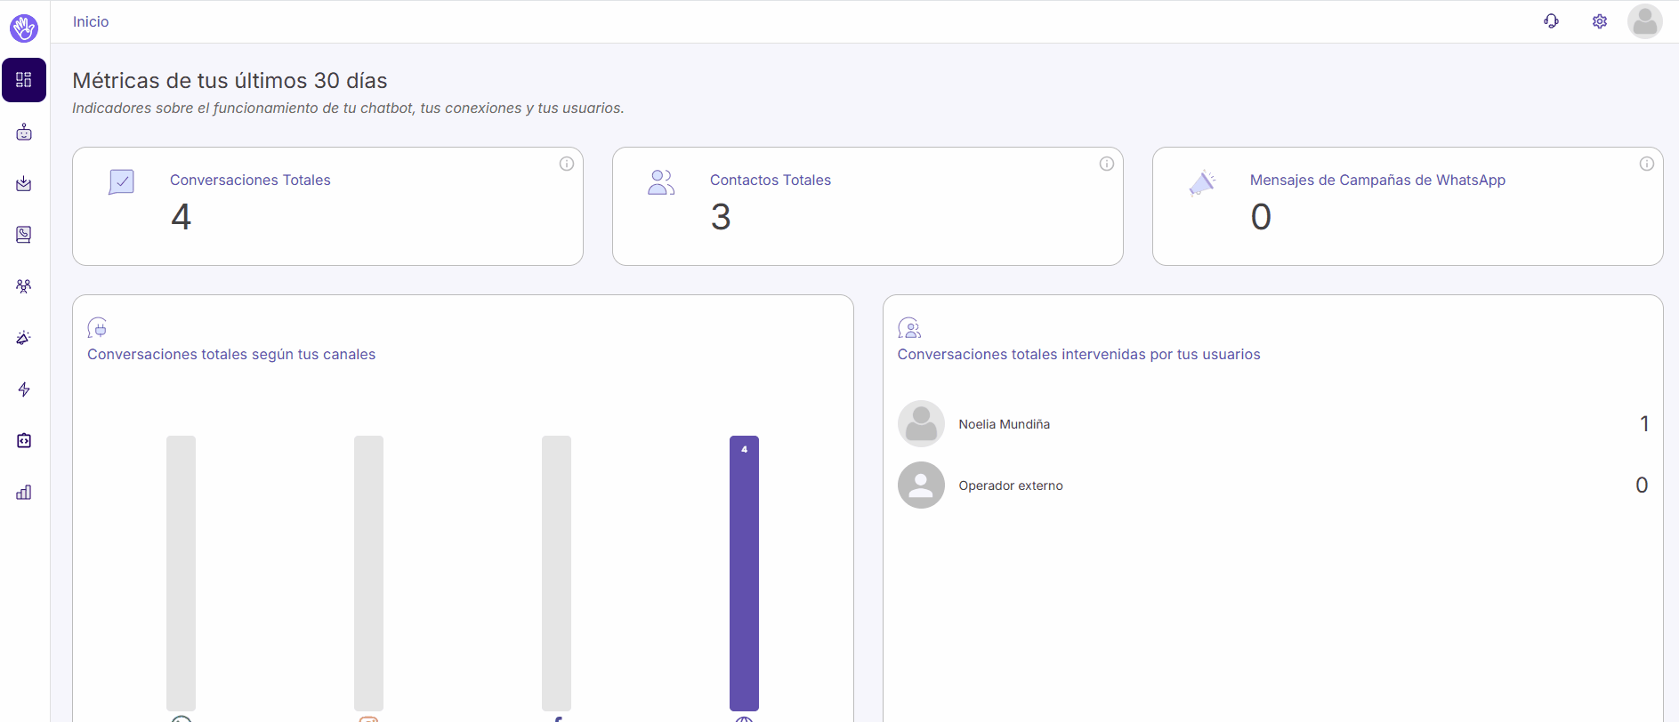Open the lightning bolt icon in sidebar
Screen dimensions: 1679x722
pos(24,389)
